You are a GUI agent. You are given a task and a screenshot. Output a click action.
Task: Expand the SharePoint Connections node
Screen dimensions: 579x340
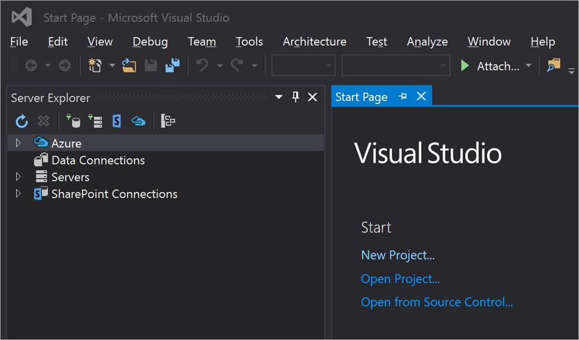click(x=18, y=194)
